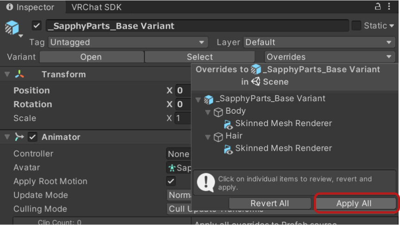Screen dimensions: 400x225
Task: Click the Scale X value field
Action: (x=183, y=118)
